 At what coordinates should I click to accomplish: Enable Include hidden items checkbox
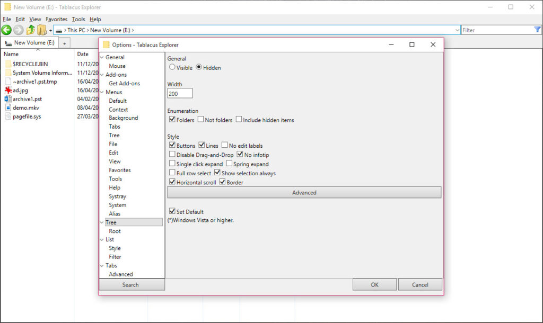click(239, 119)
